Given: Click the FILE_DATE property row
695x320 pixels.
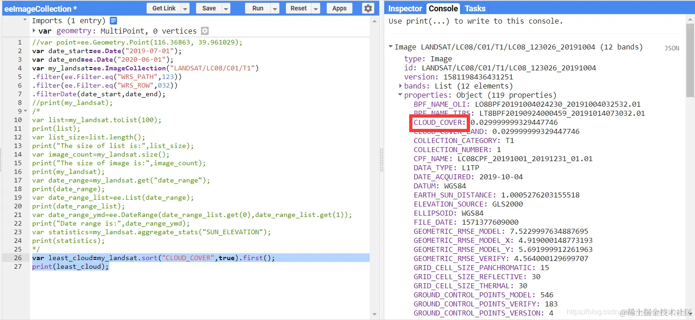Looking at the screenshot, I should point(466,222).
